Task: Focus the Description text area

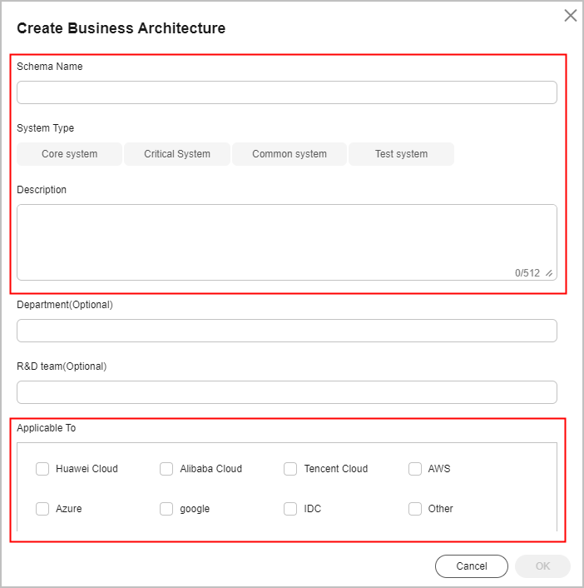Action: tap(286, 242)
